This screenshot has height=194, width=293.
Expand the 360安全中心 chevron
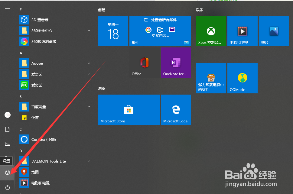(89, 31)
